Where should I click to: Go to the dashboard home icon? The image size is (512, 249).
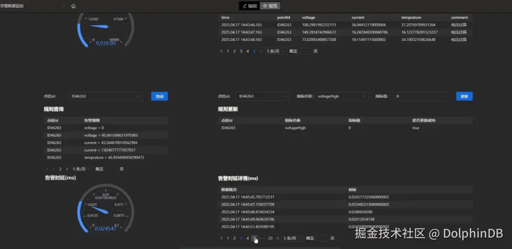[x=73, y=6]
